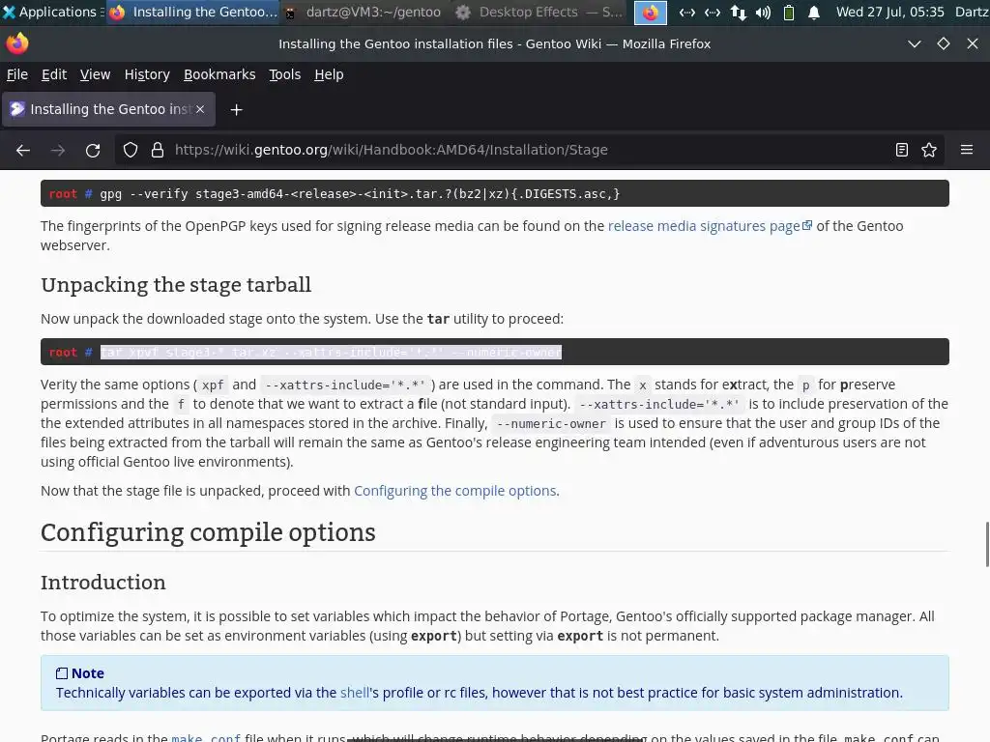
Task: Switch to the dartz@VM3 terminal taskbar window
Action: (364, 12)
